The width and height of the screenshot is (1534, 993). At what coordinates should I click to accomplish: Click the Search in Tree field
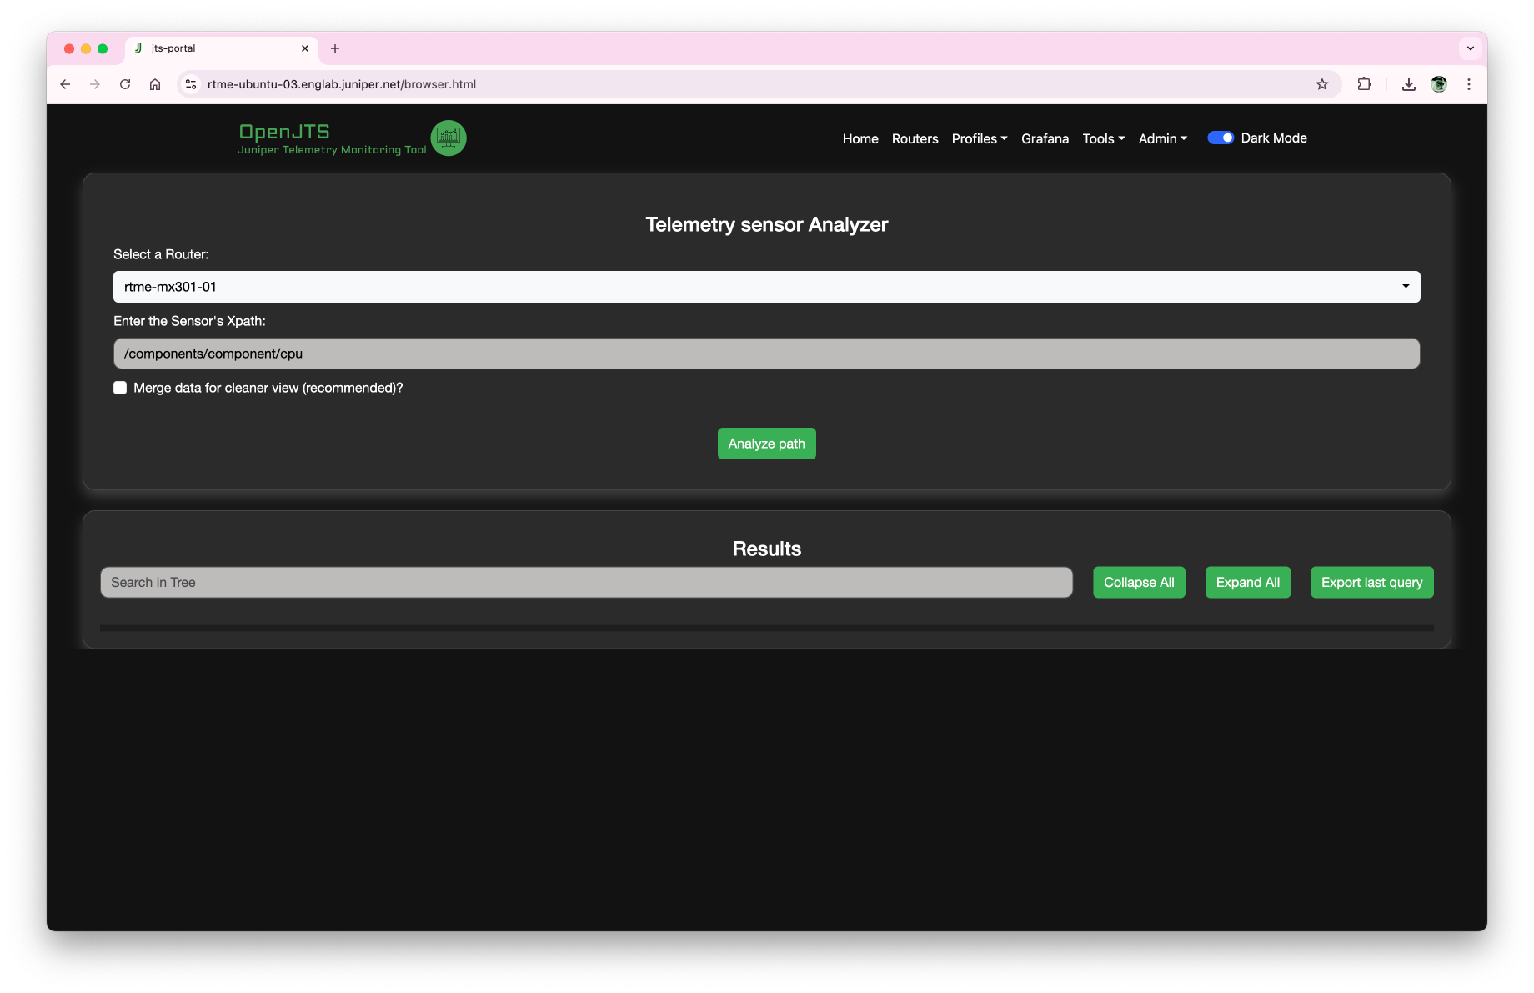pyautogui.click(x=586, y=582)
